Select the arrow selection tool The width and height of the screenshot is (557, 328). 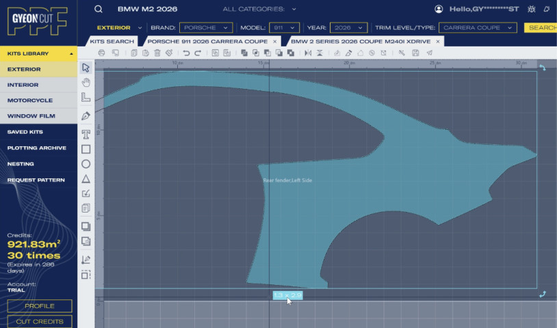pos(86,68)
